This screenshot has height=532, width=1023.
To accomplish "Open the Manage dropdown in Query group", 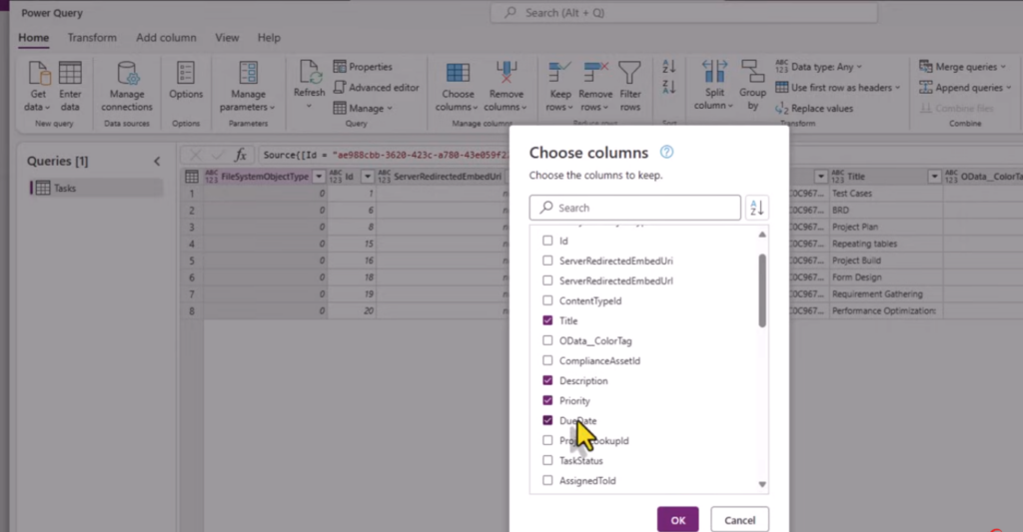I will (x=363, y=108).
